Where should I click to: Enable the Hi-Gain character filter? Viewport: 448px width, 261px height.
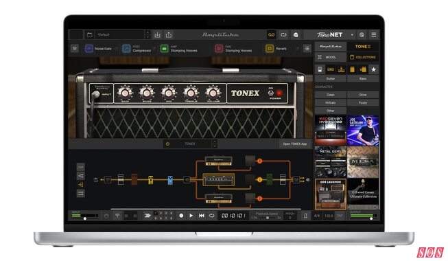click(x=331, y=102)
